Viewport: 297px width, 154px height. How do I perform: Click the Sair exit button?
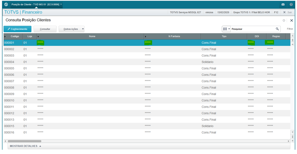[288, 12]
